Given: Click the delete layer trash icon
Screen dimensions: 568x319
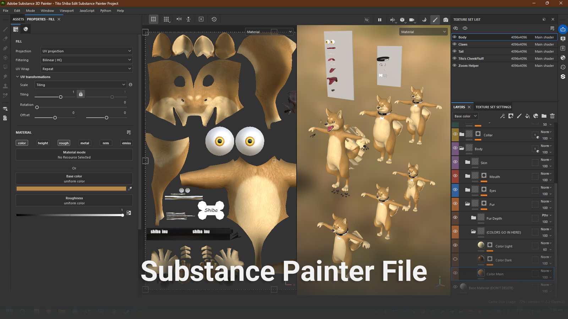Looking at the screenshot, I should click(x=552, y=116).
